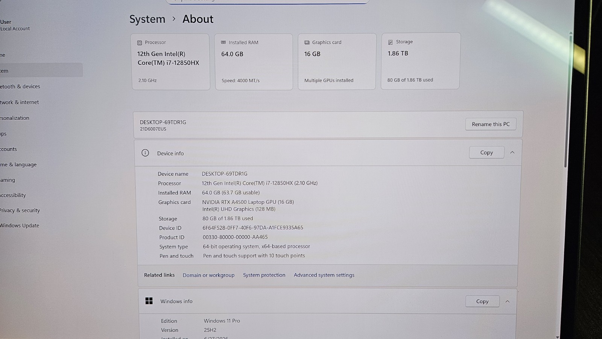Click the Processor summary card
Image resolution: width=602 pixels, height=339 pixels.
[x=170, y=62]
